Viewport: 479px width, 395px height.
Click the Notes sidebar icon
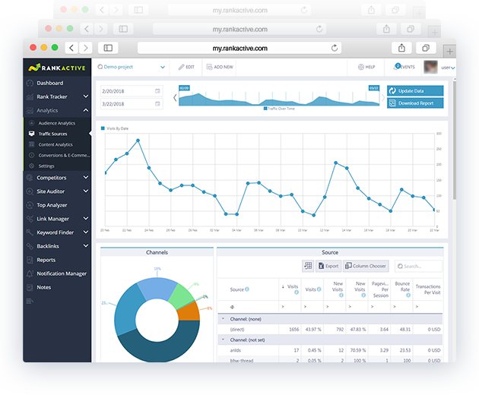coord(30,287)
